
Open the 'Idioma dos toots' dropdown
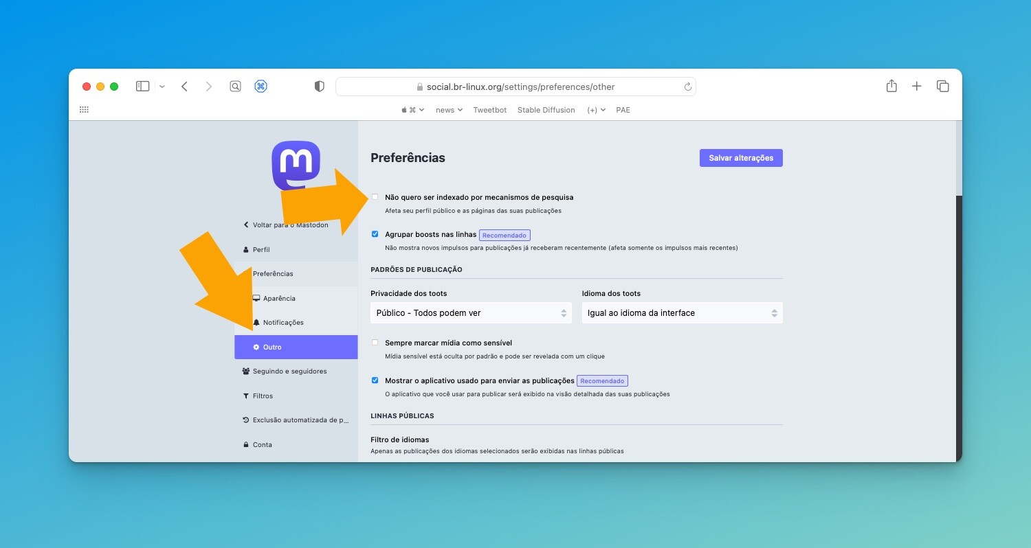tap(682, 312)
